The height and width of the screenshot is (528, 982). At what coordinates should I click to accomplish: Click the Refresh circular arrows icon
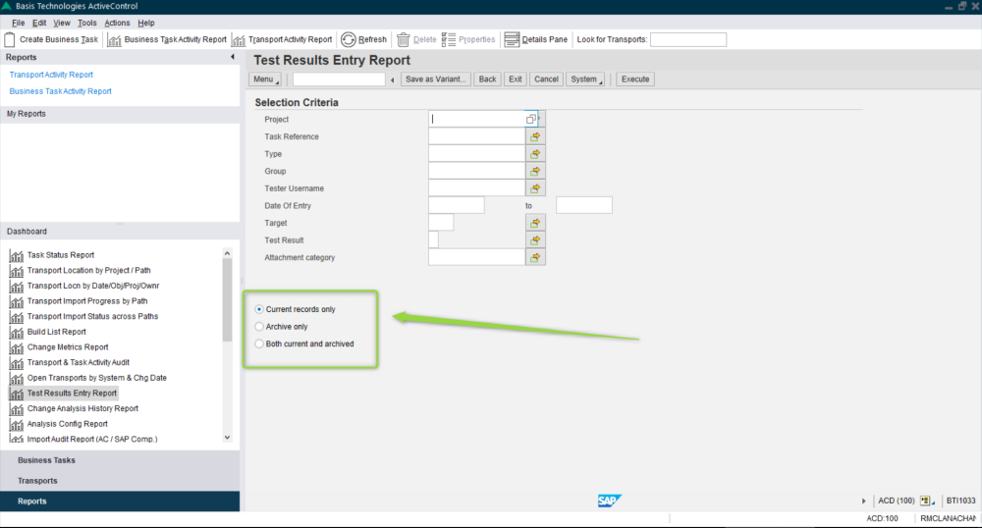pos(349,39)
